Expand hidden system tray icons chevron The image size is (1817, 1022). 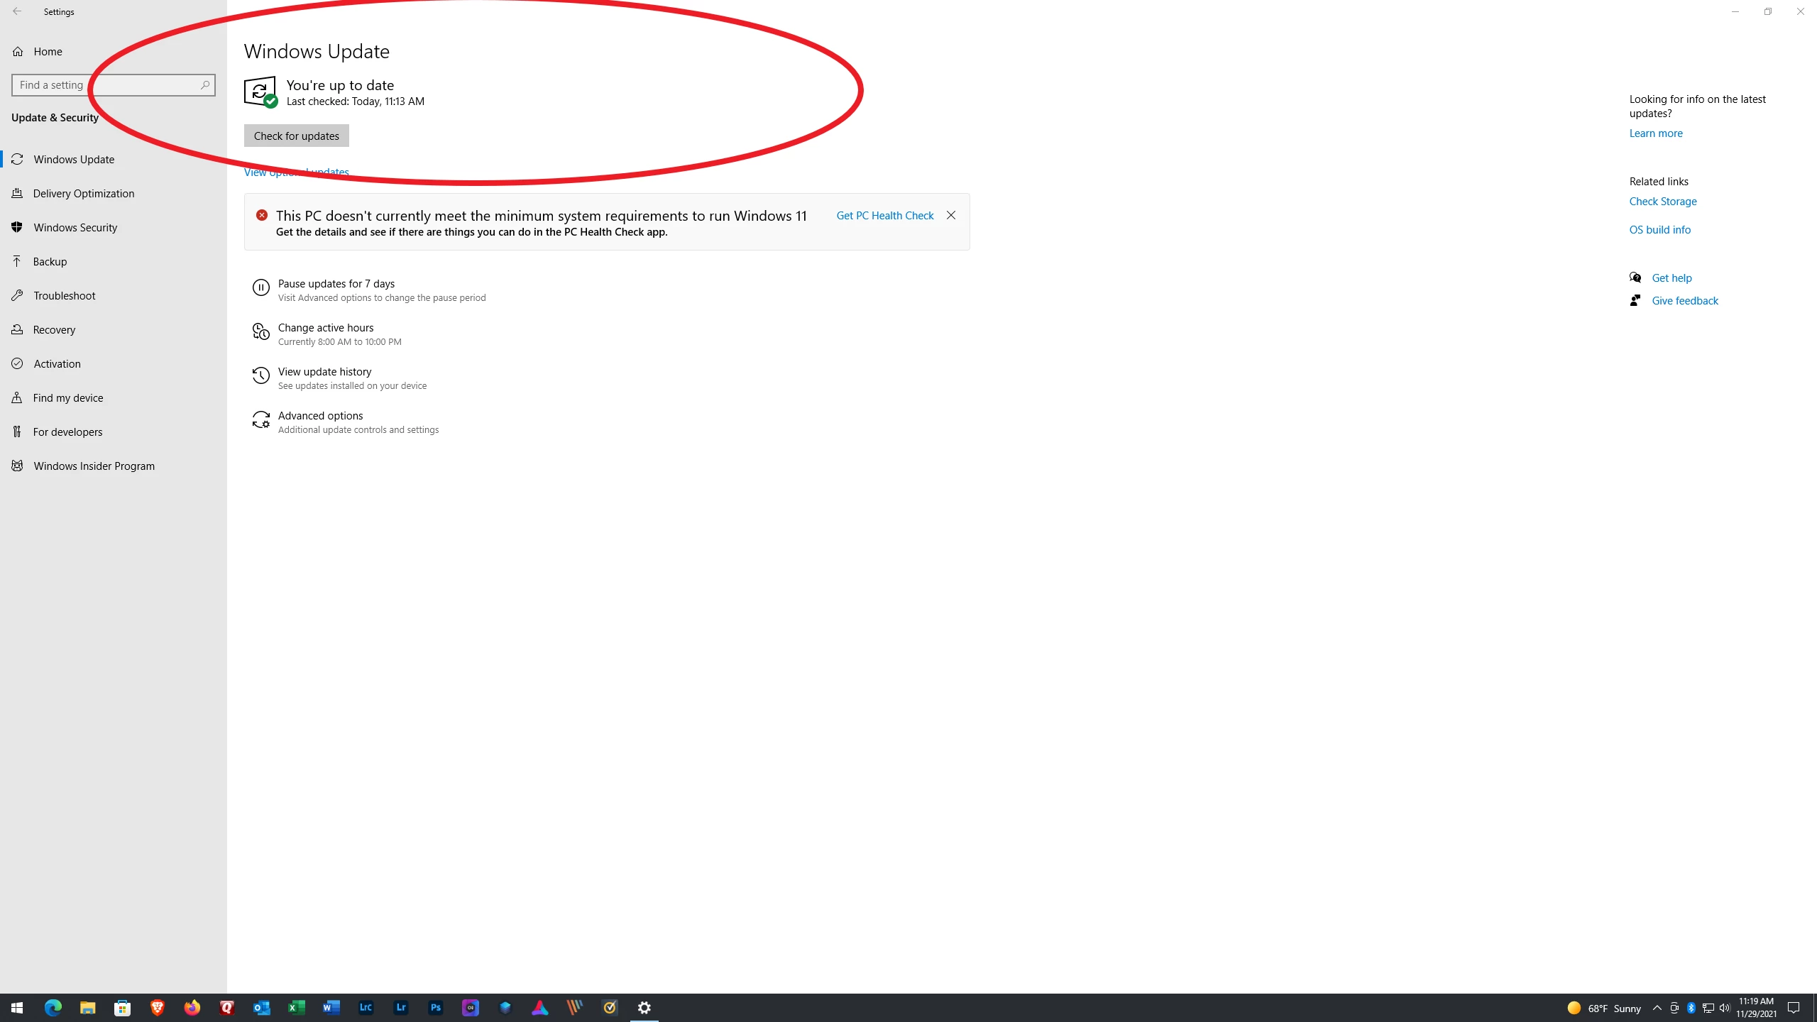[x=1657, y=1008]
